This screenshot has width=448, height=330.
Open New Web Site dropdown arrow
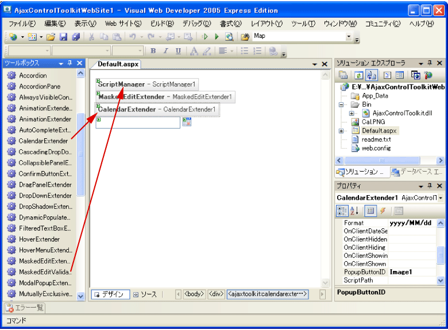(x=22, y=37)
